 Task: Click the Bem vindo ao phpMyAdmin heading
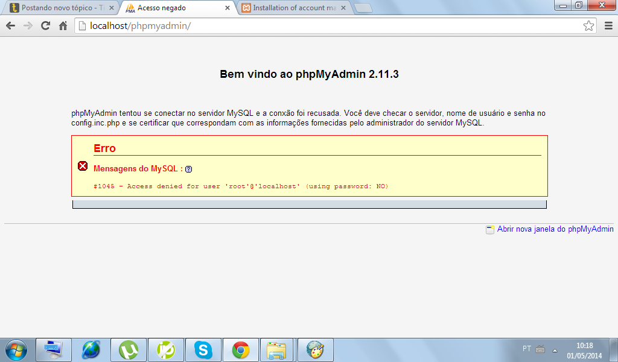[x=309, y=74]
